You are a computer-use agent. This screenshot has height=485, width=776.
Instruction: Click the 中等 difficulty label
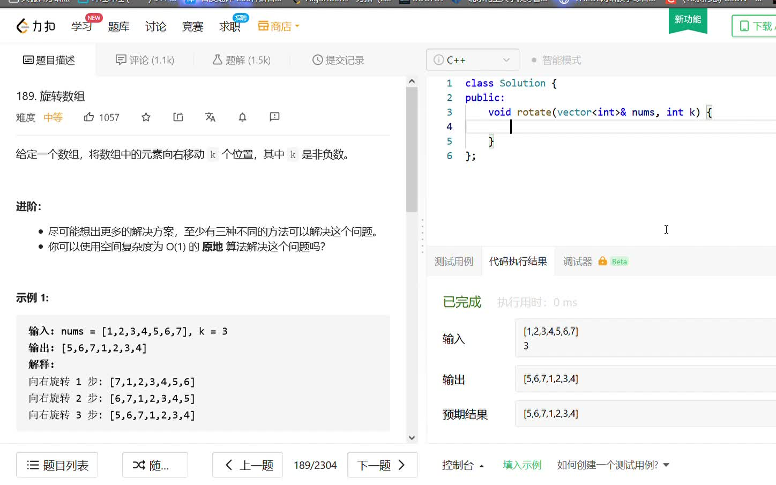click(53, 117)
